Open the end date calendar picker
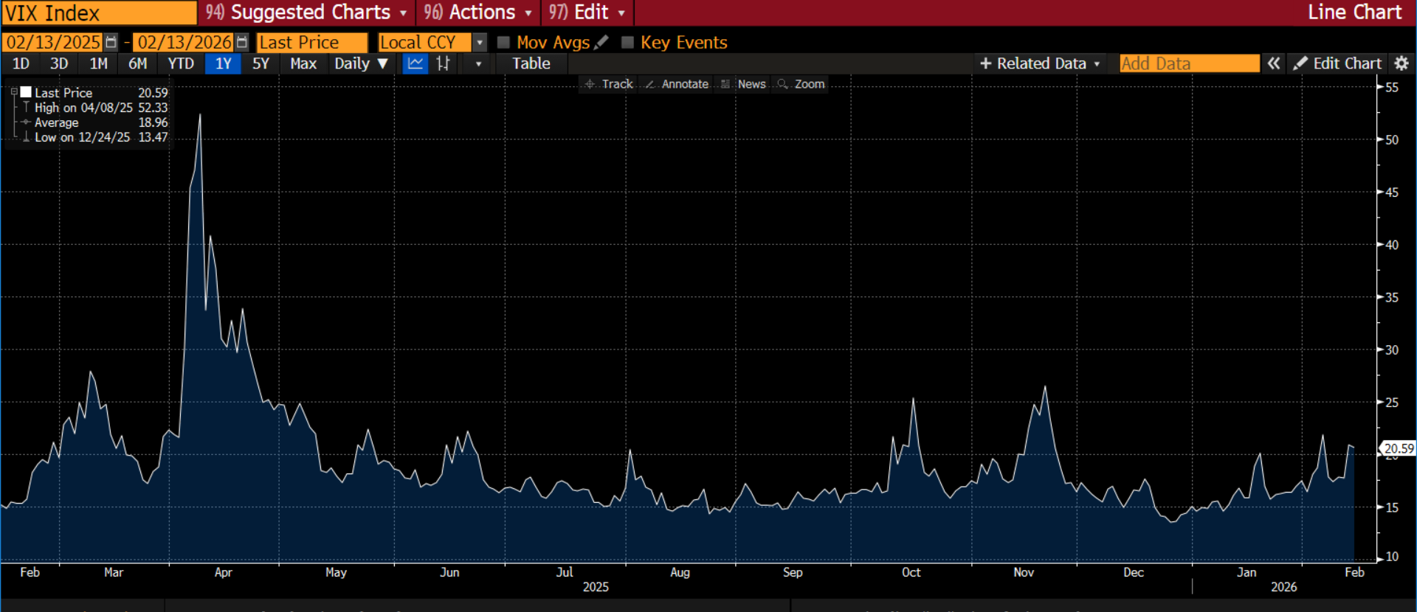The image size is (1417, 612). pos(242,43)
